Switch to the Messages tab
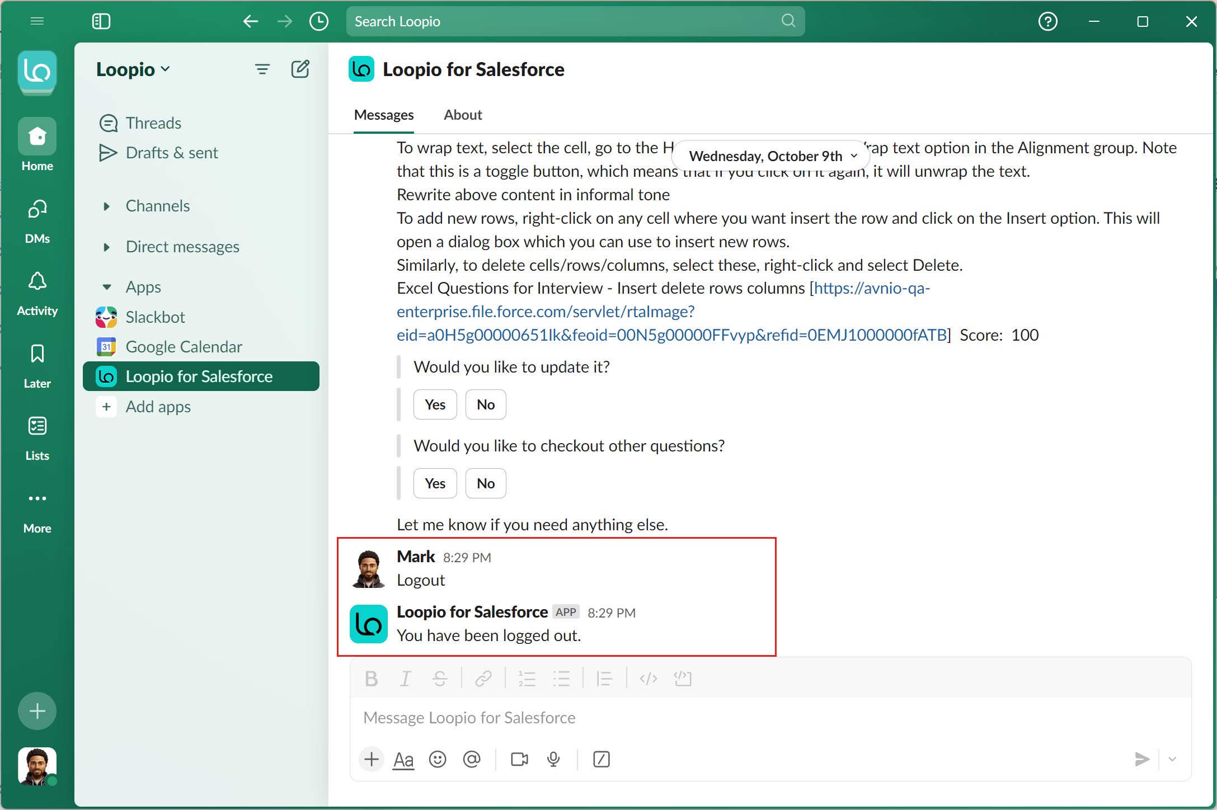1217x810 pixels. tap(384, 115)
